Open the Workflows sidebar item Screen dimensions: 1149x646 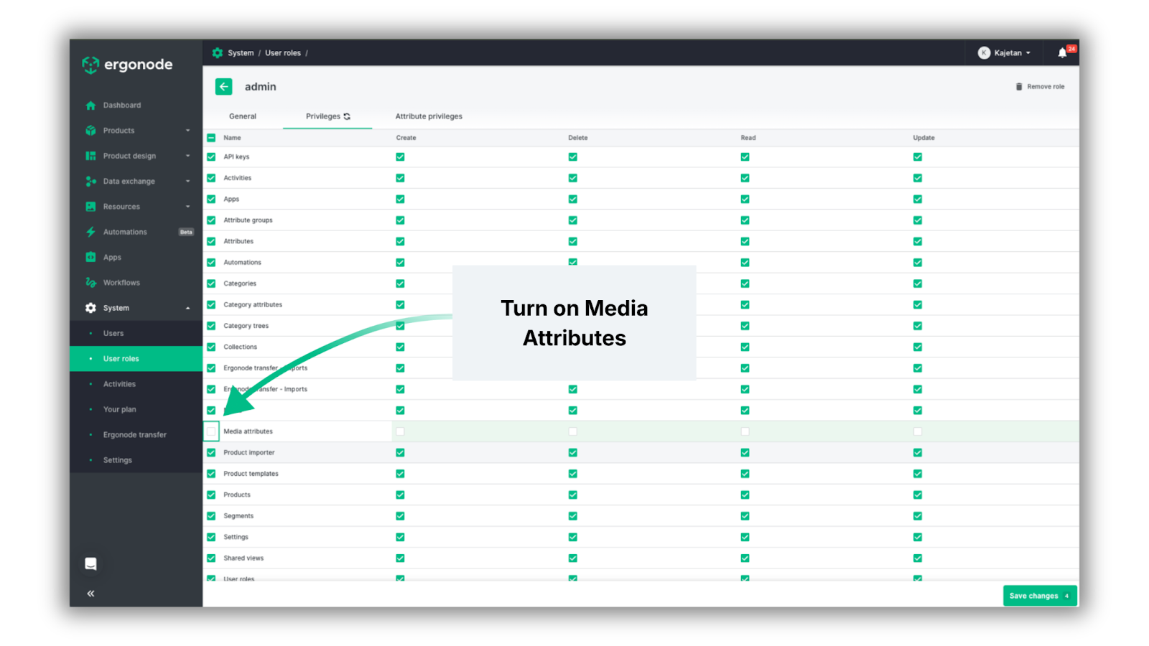[136, 283]
